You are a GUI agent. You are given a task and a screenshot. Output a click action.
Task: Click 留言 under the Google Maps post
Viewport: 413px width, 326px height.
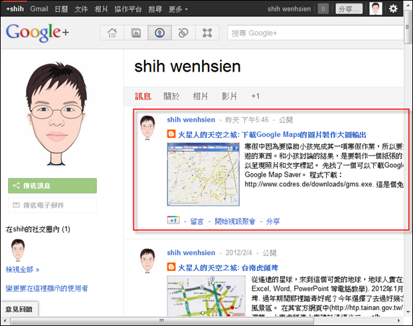(x=197, y=222)
